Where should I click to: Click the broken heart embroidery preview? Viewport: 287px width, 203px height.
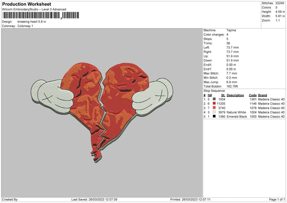tap(102, 112)
